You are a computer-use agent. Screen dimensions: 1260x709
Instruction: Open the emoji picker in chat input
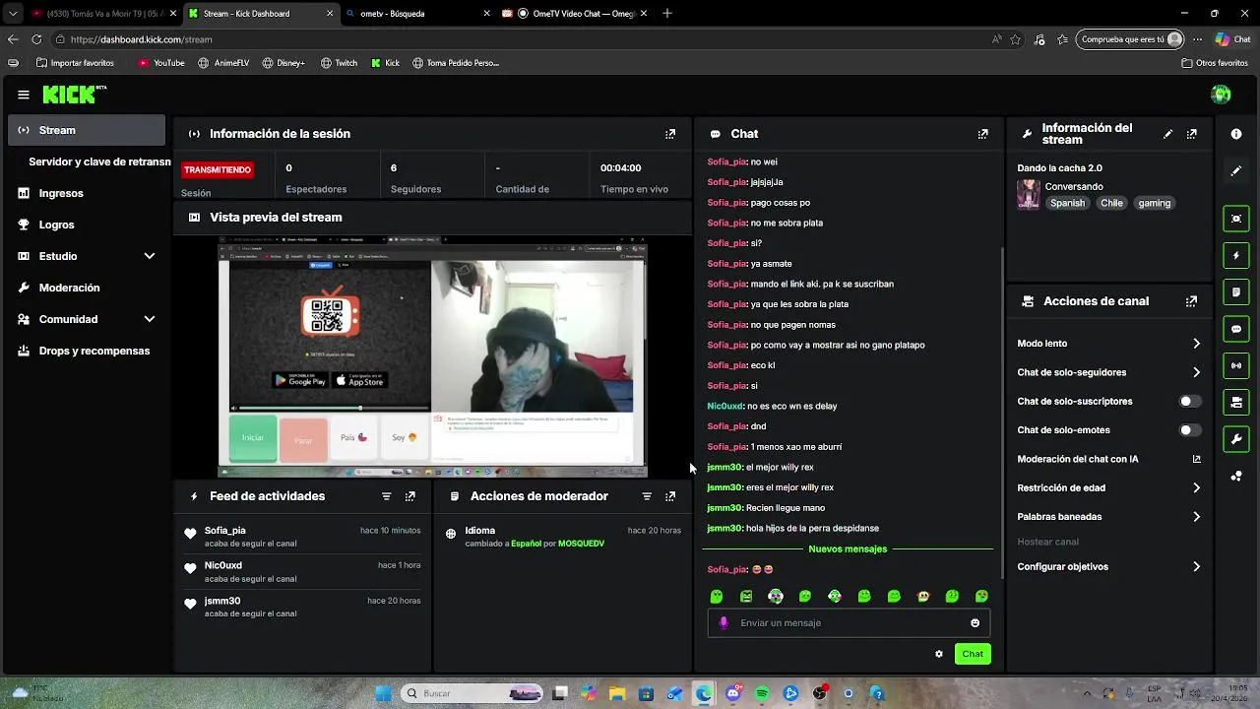tap(975, 622)
